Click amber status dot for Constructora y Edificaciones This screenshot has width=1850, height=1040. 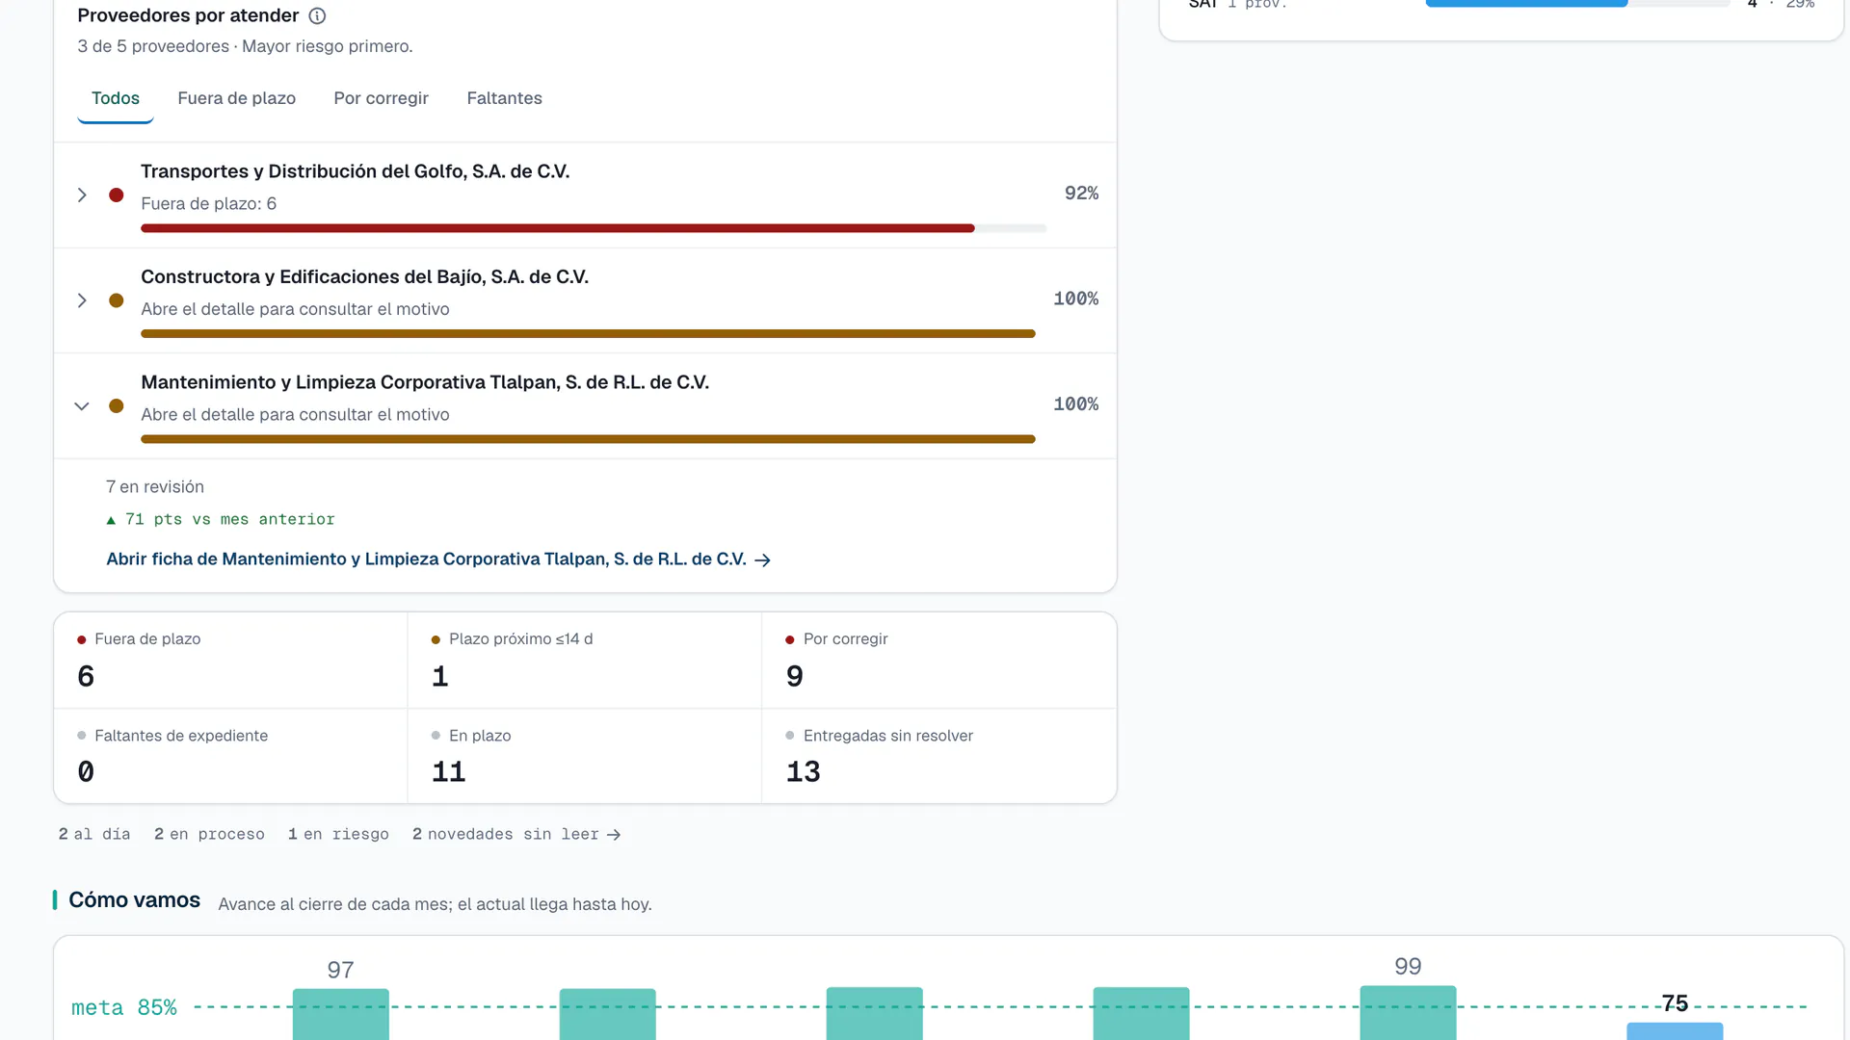(x=117, y=300)
